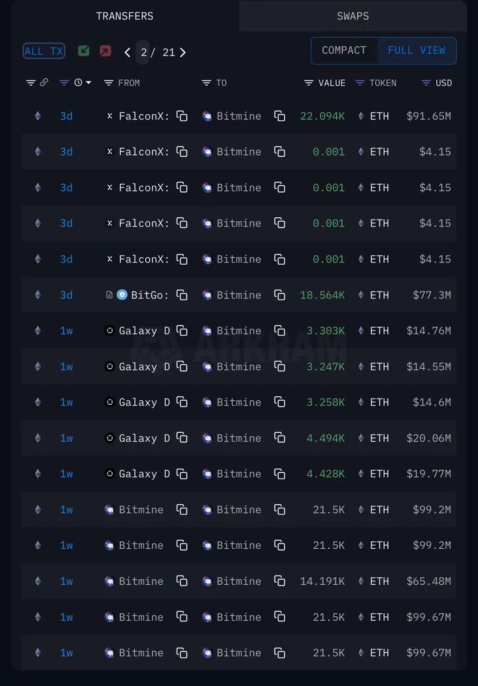
Task: Copy FalconX address in 22.094K ETH row
Action: (x=182, y=116)
